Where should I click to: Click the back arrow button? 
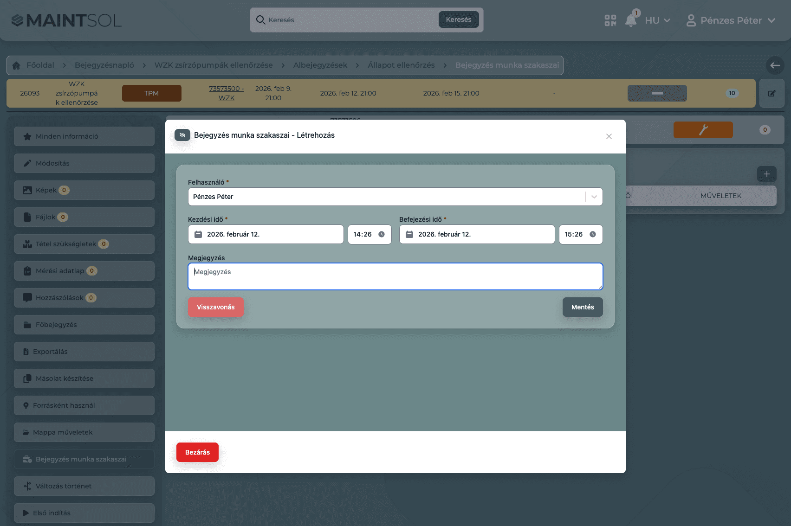[775, 65]
